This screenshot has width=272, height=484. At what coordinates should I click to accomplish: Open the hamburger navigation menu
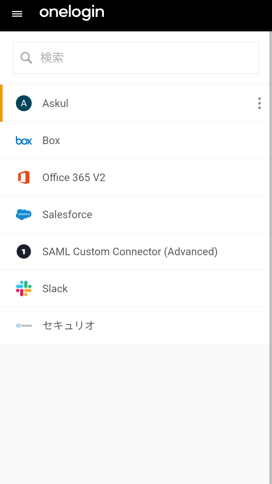click(x=17, y=14)
